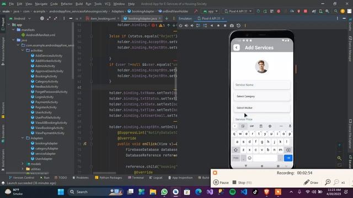353x198 pixels.
Task: Click keyboard emoji smiley key
Action: point(249,158)
